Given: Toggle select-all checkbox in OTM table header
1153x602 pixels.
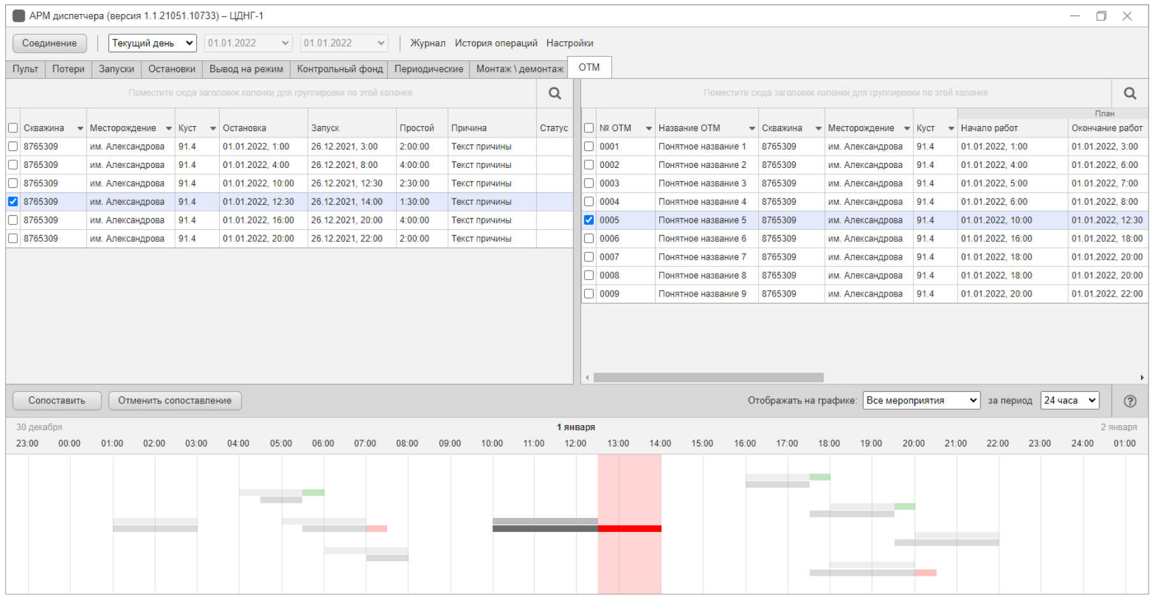Looking at the screenshot, I should tap(589, 128).
